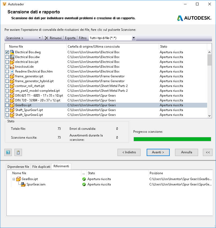Select the Riferimenti tab
216x228 pixels.
click(x=61, y=166)
